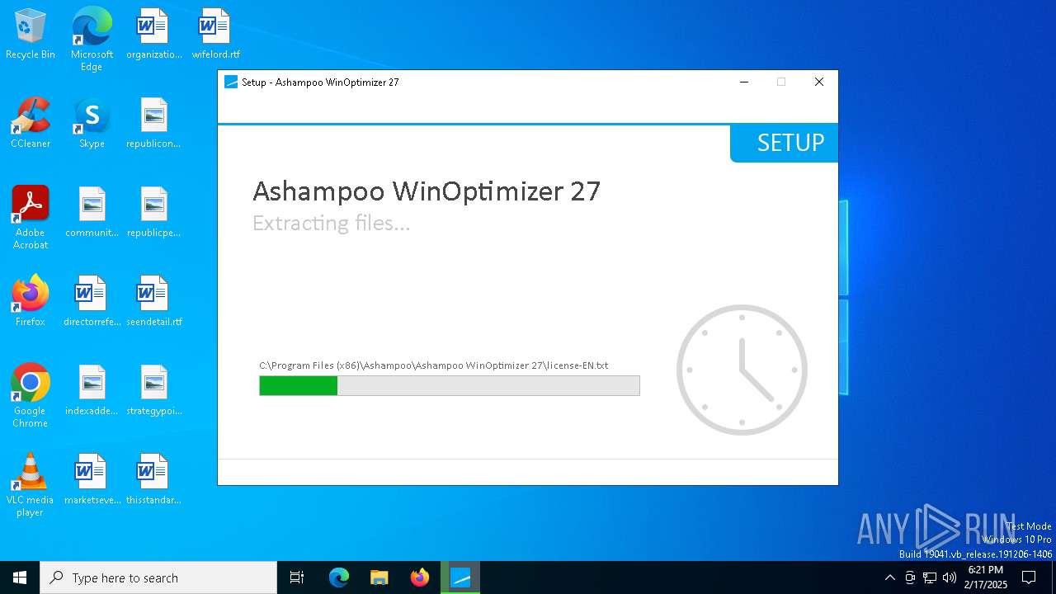The height and width of the screenshot is (594, 1056).
Task: Open the Windows Start menu
Action: (20, 577)
